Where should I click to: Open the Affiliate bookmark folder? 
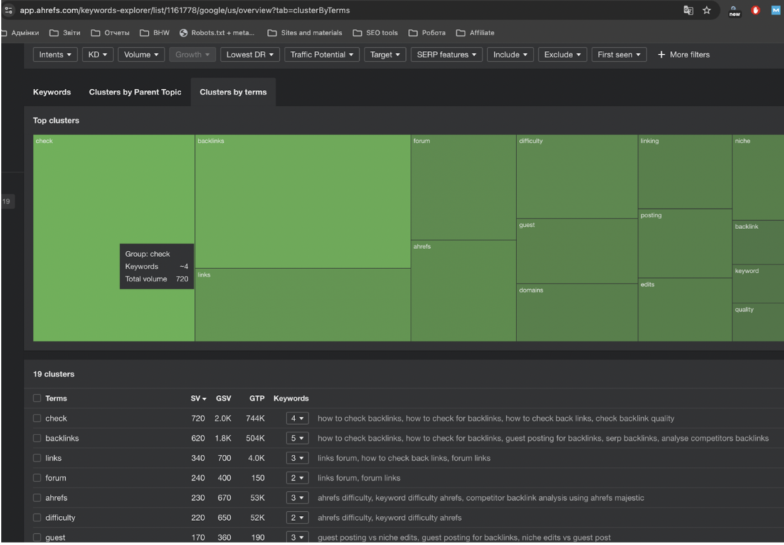[x=475, y=33]
